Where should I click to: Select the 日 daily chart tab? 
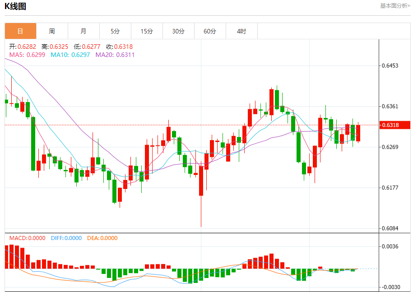click(21, 31)
